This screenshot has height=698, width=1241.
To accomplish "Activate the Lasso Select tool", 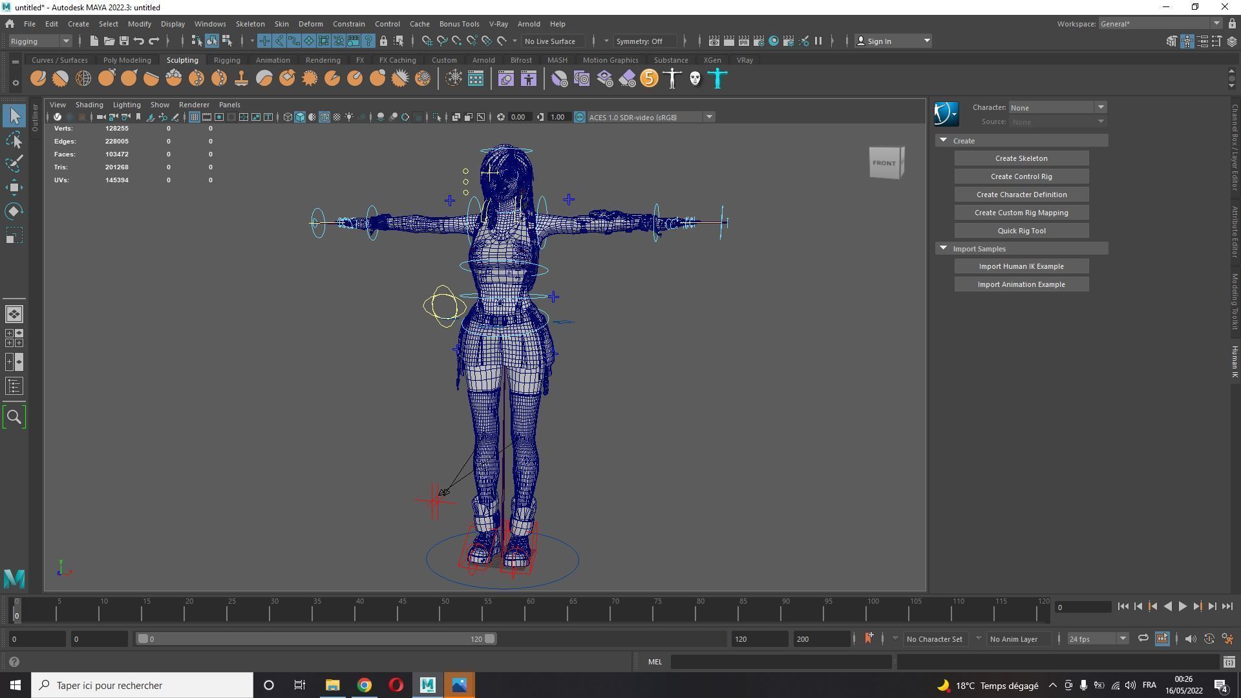I will 14,140.
